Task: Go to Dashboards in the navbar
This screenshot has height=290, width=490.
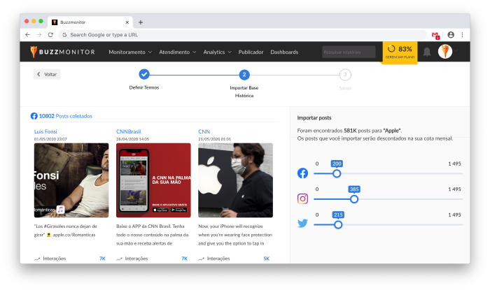Action: (284, 52)
